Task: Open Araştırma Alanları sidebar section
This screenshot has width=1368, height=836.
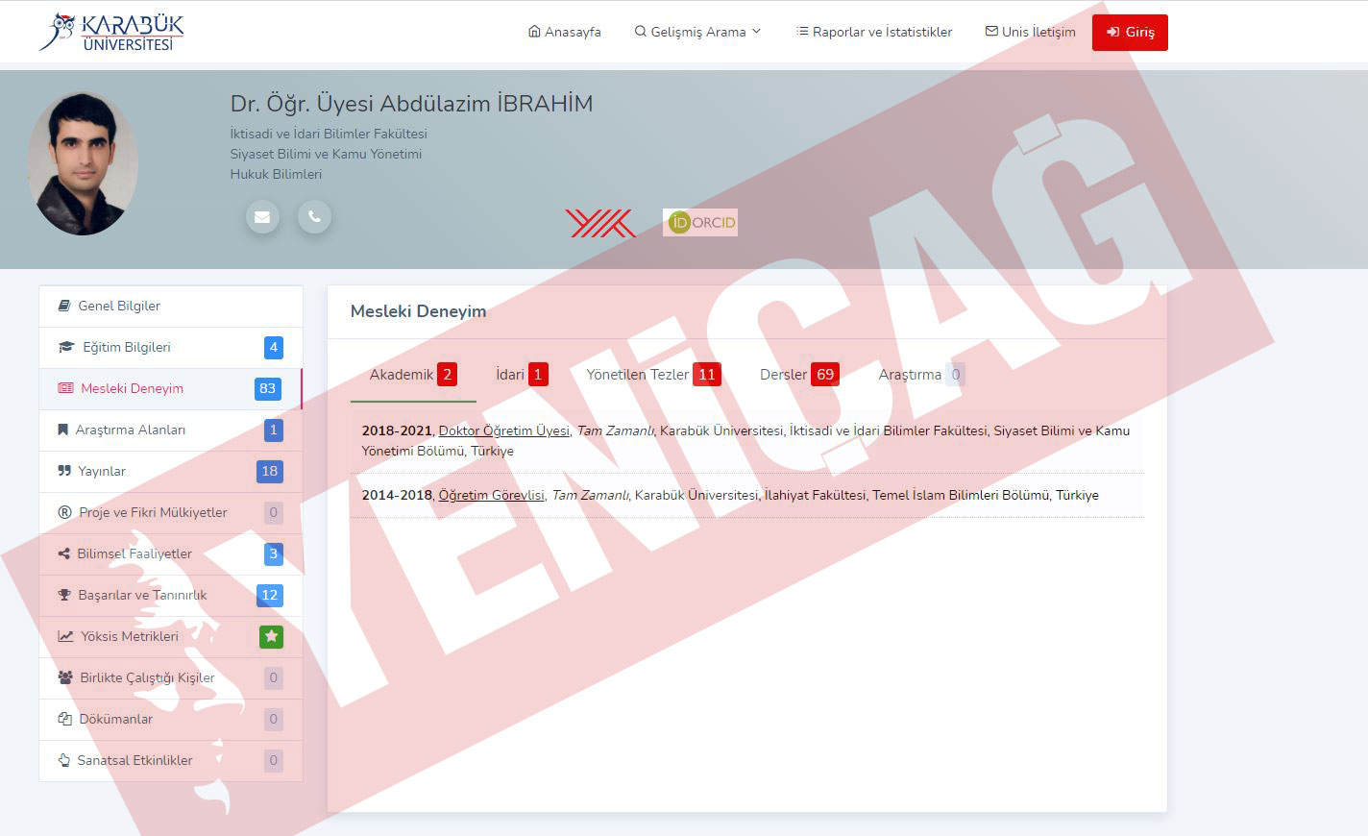Action: pyautogui.click(x=171, y=430)
